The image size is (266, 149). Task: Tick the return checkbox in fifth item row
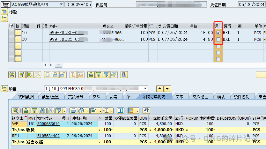(x=218, y=59)
